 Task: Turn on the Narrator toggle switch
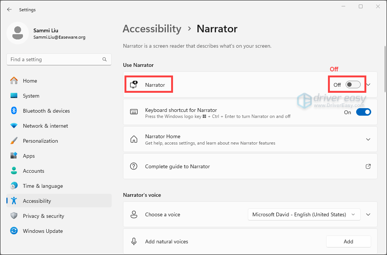tap(353, 85)
